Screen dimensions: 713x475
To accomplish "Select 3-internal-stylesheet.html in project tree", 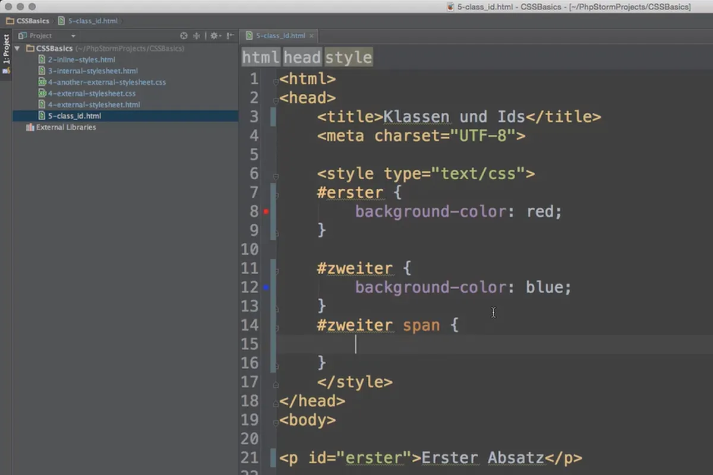I will coord(93,71).
